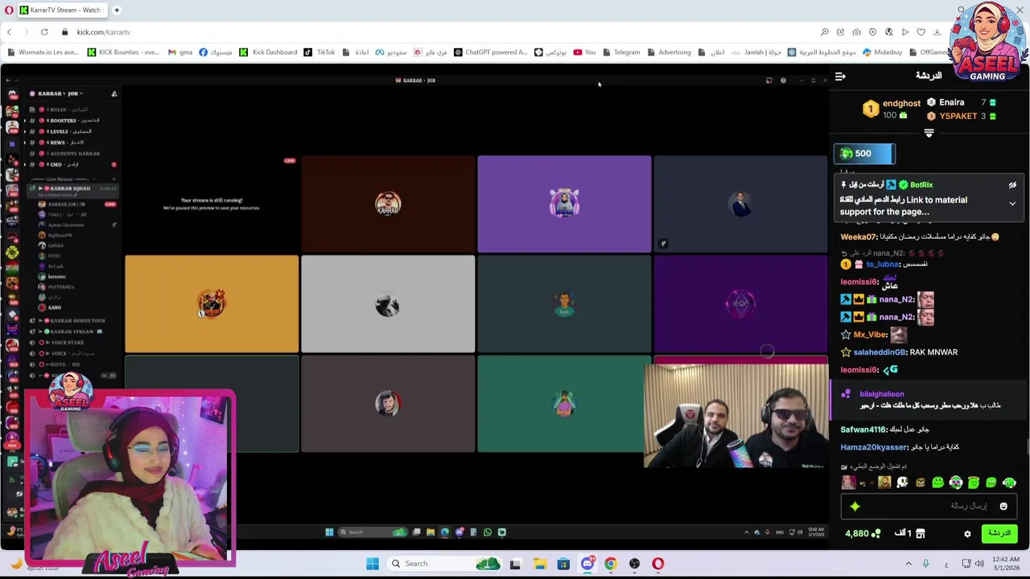Open the Windows Start menu
Viewport: 1030px width, 579px height.
point(373,564)
